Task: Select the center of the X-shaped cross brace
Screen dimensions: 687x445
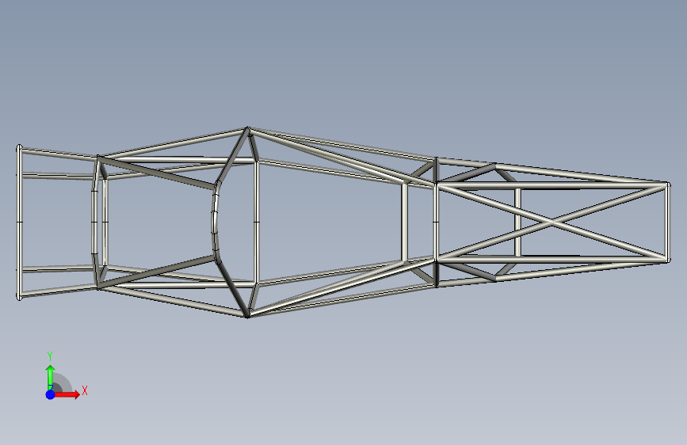Action: pyautogui.click(x=552, y=223)
